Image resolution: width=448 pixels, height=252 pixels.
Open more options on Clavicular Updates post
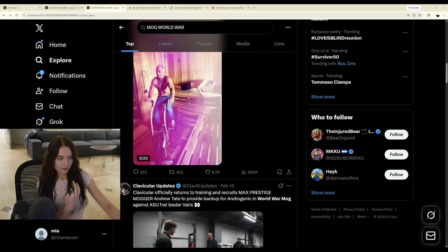pos(289,186)
